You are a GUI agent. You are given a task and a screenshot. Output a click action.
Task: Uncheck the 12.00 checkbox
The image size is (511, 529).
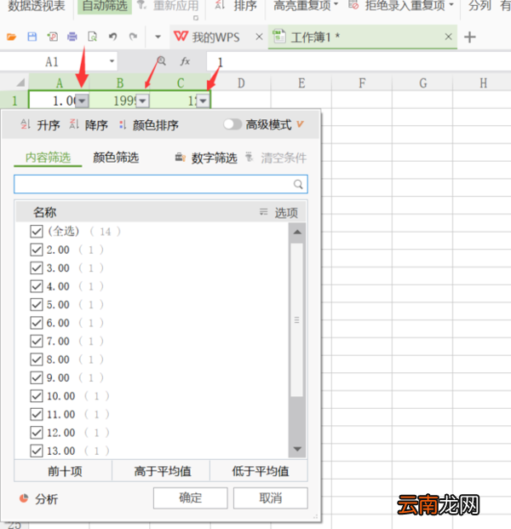(36, 433)
